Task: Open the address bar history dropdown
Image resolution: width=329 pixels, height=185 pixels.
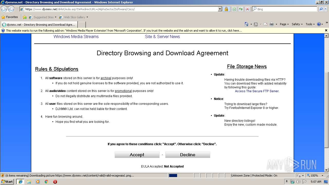Action: pos(220,9)
